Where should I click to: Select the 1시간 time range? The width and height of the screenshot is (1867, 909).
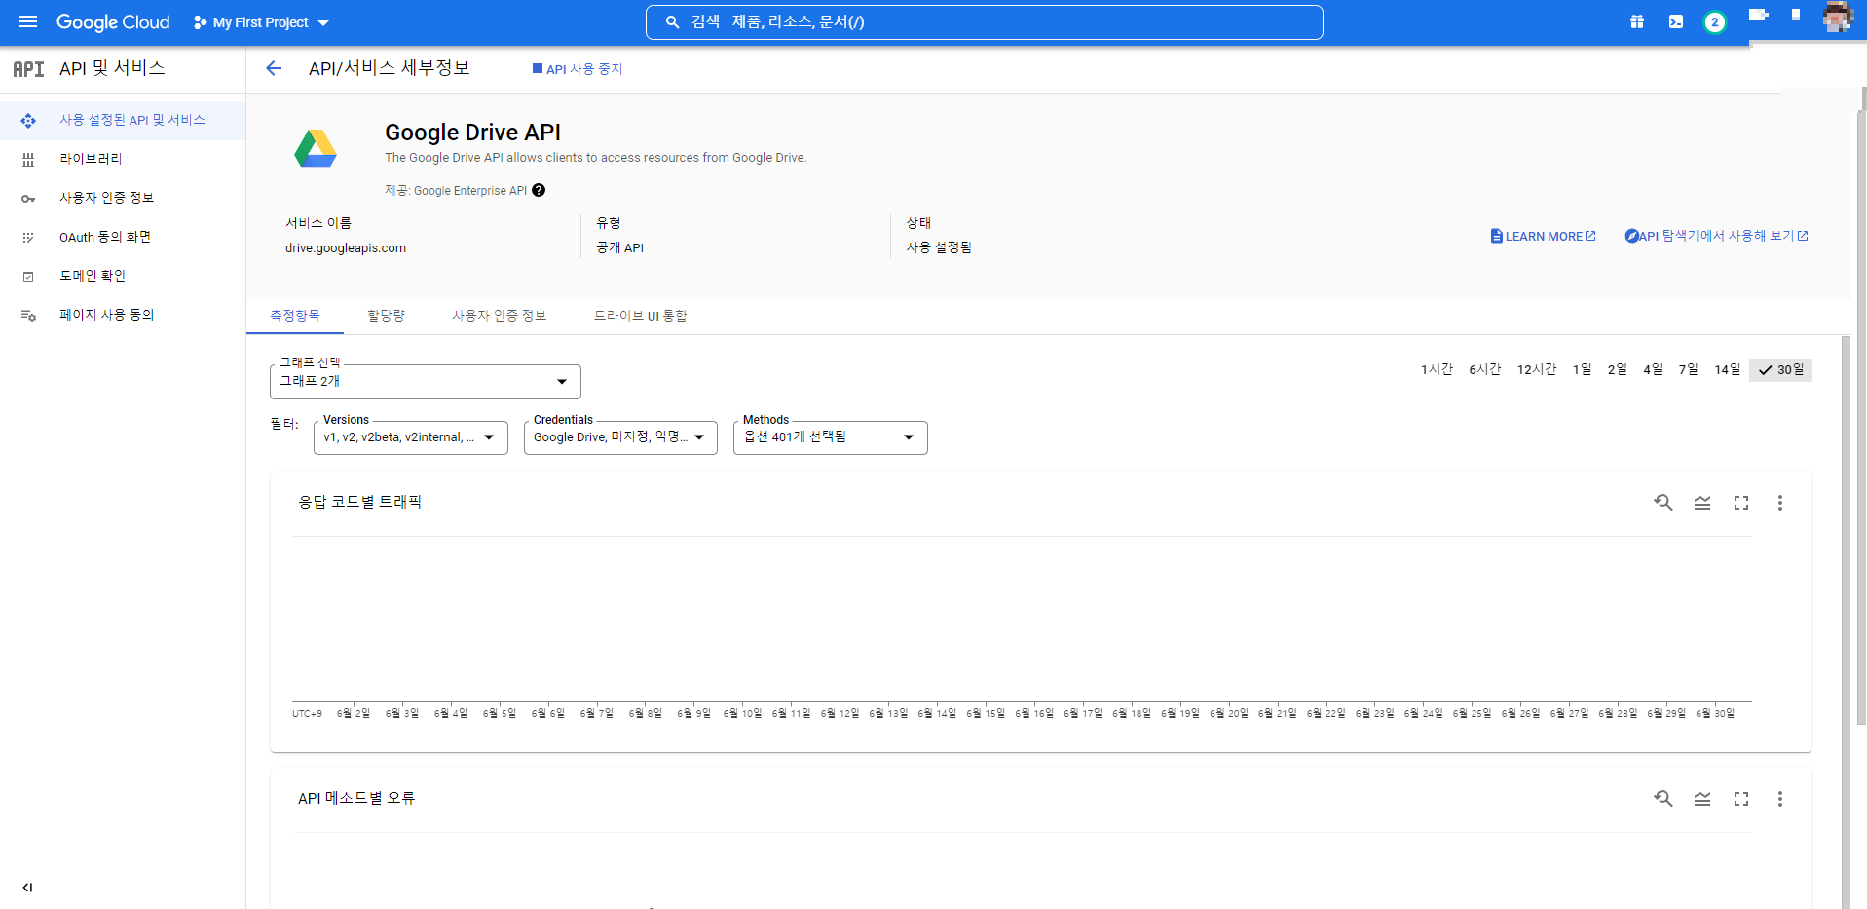(1437, 370)
